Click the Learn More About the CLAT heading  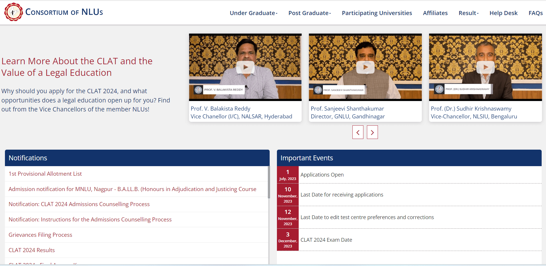click(x=77, y=67)
